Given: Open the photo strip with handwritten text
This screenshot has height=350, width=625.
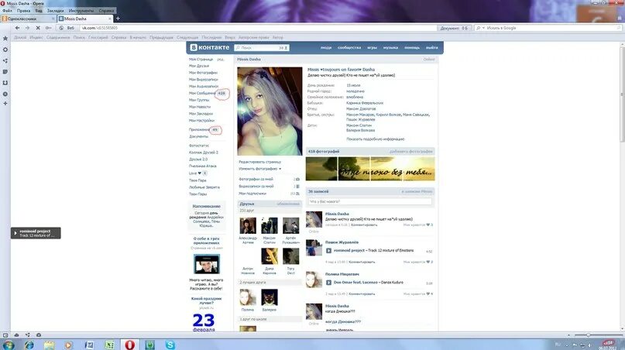Looking at the screenshot, I should point(370,169).
